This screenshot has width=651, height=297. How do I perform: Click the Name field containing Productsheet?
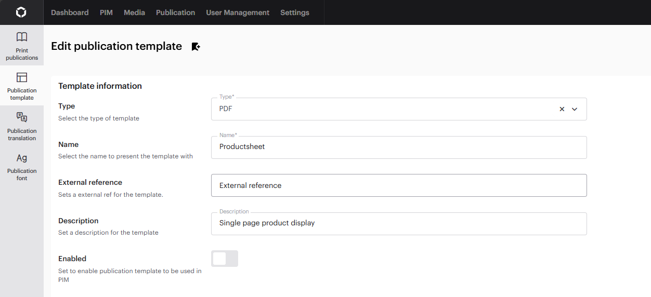(398, 147)
